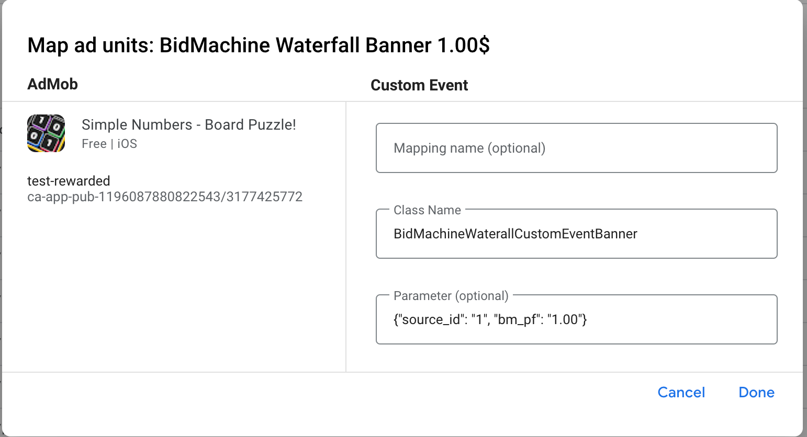
Task: Click the dialog title Map ad units
Action: tap(259, 45)
